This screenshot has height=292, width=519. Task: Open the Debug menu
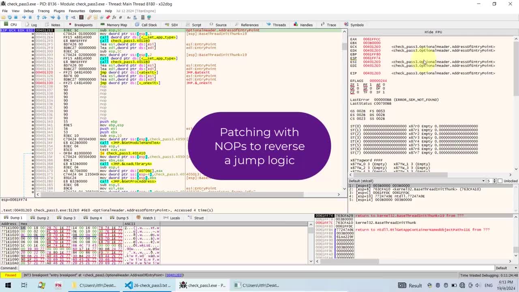pos(28,11)
